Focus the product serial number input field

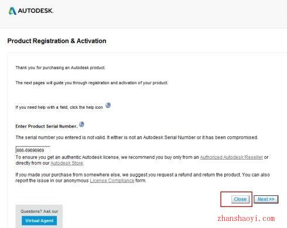point(33,150)
